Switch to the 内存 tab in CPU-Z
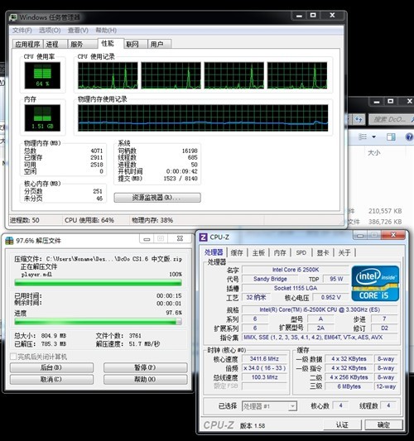 tap(280, 252)
